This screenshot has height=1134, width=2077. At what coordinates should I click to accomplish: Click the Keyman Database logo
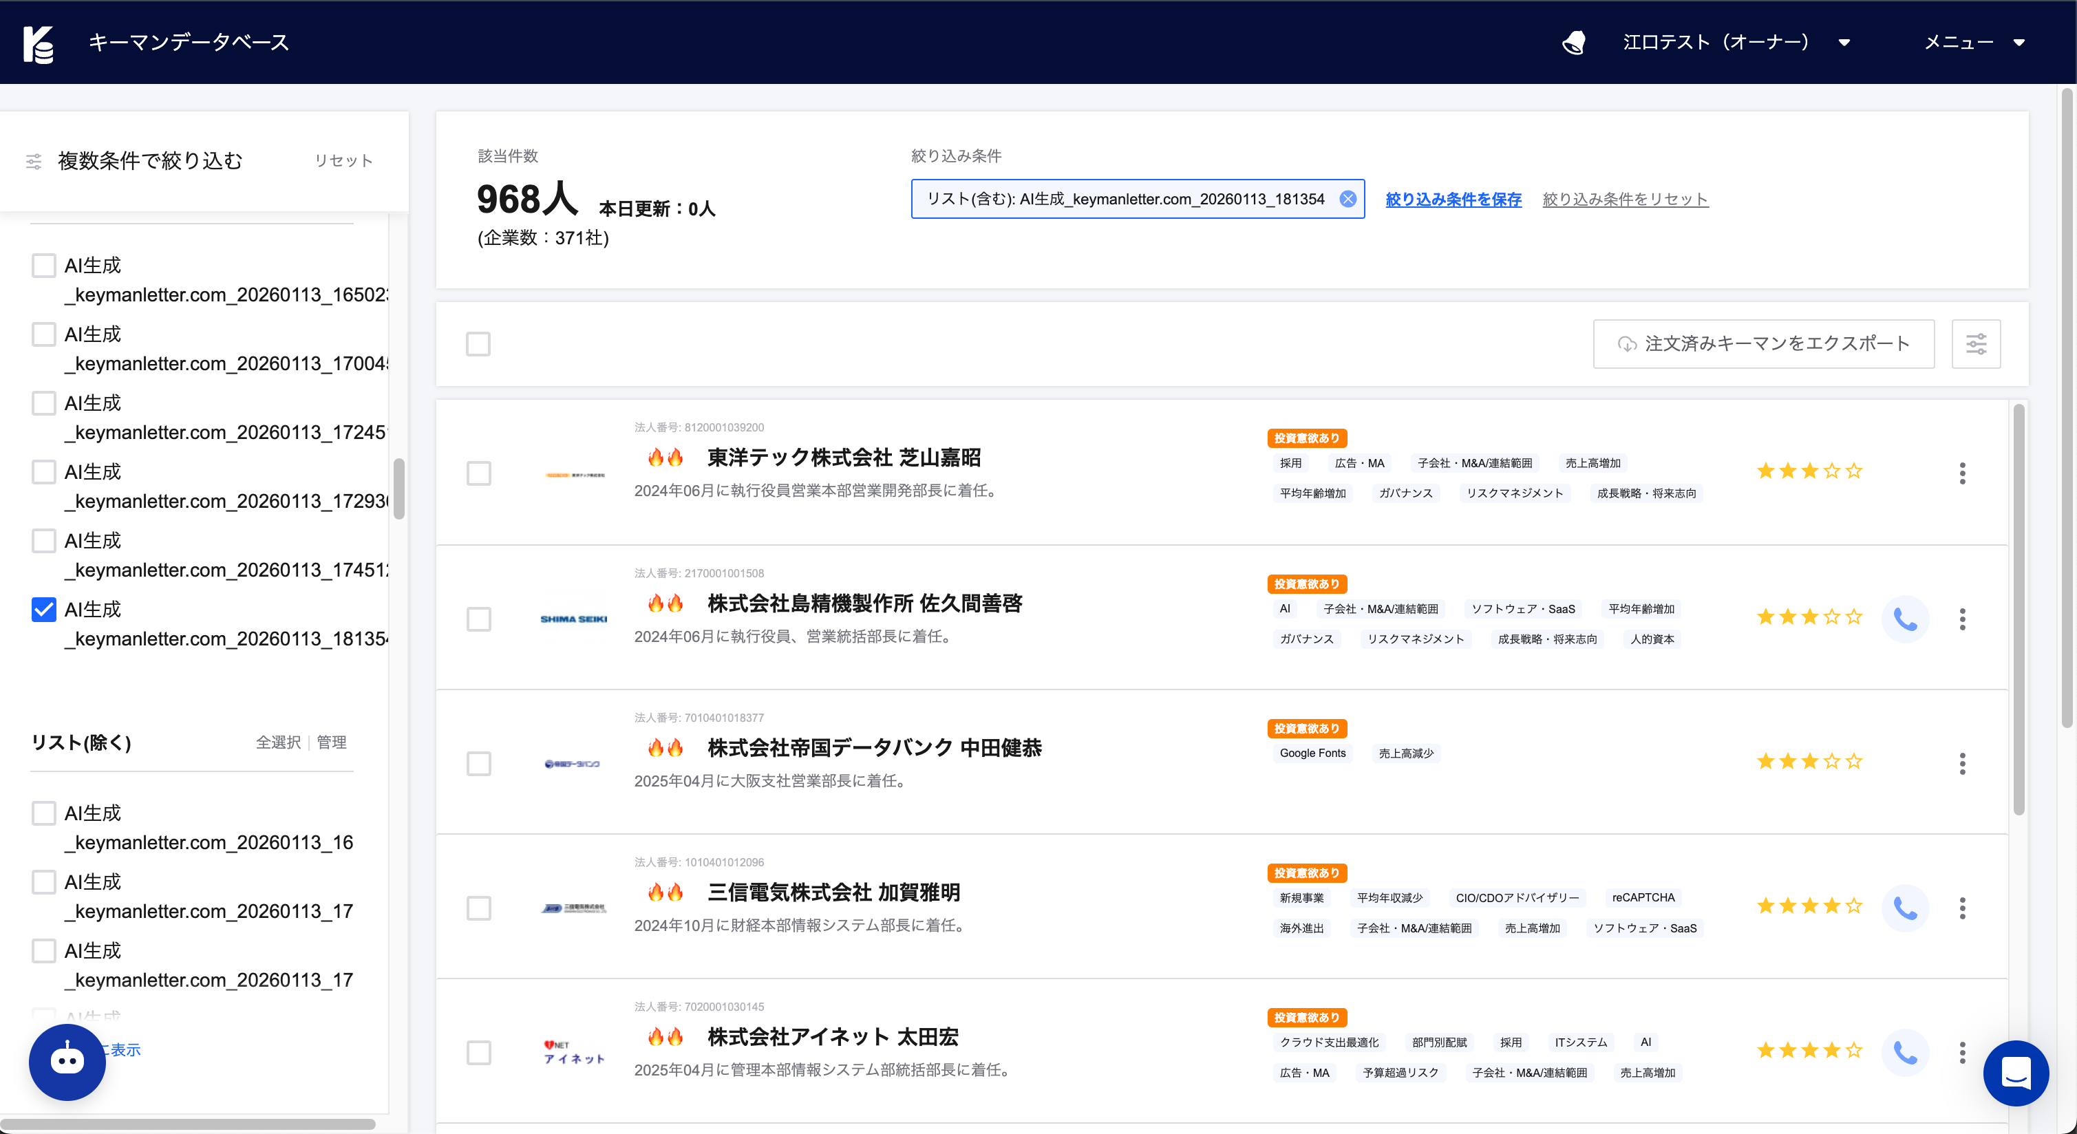39,43
